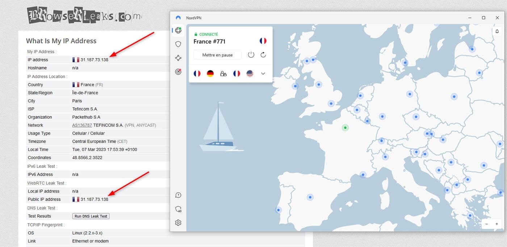
Task: Open the target-shaped monitor icon in NordVPN sidebar
Action: 178,72
